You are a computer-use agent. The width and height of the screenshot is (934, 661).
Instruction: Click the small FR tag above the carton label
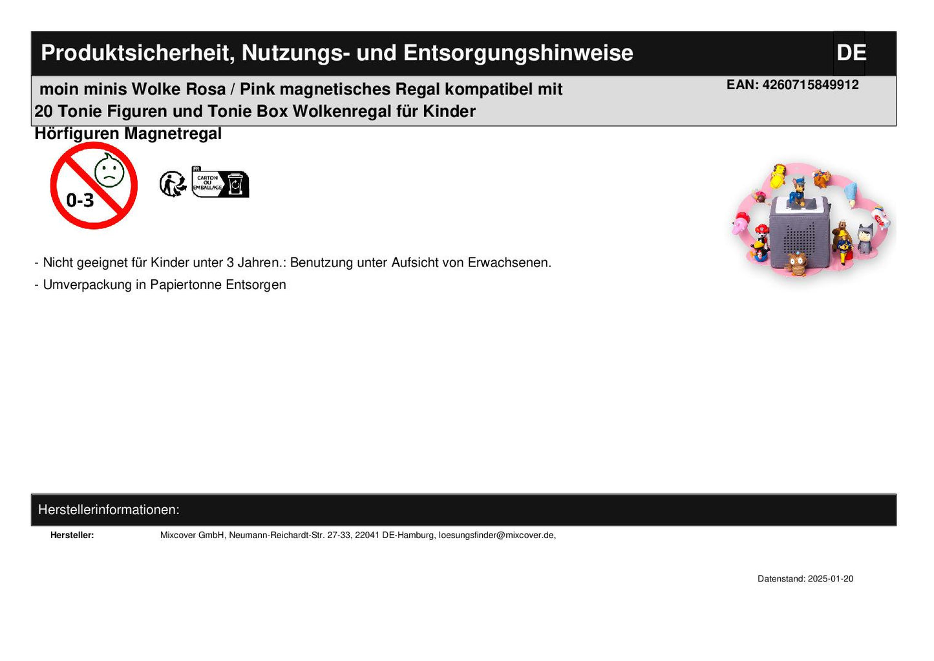pos(196,169)
